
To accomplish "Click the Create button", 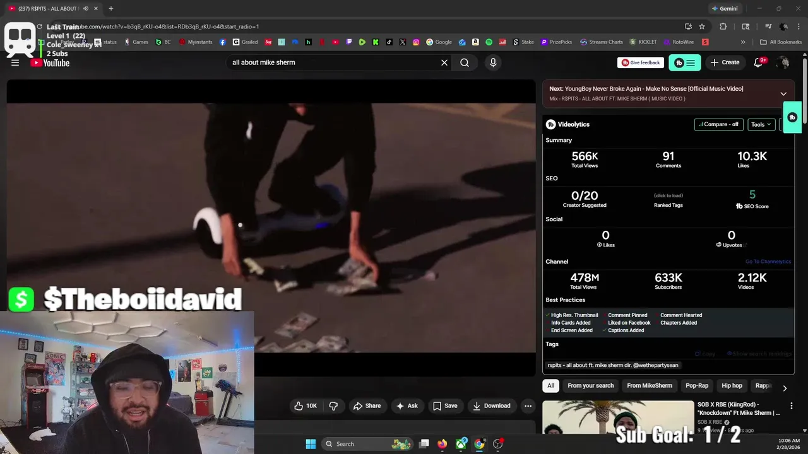I will coord(725,62).
